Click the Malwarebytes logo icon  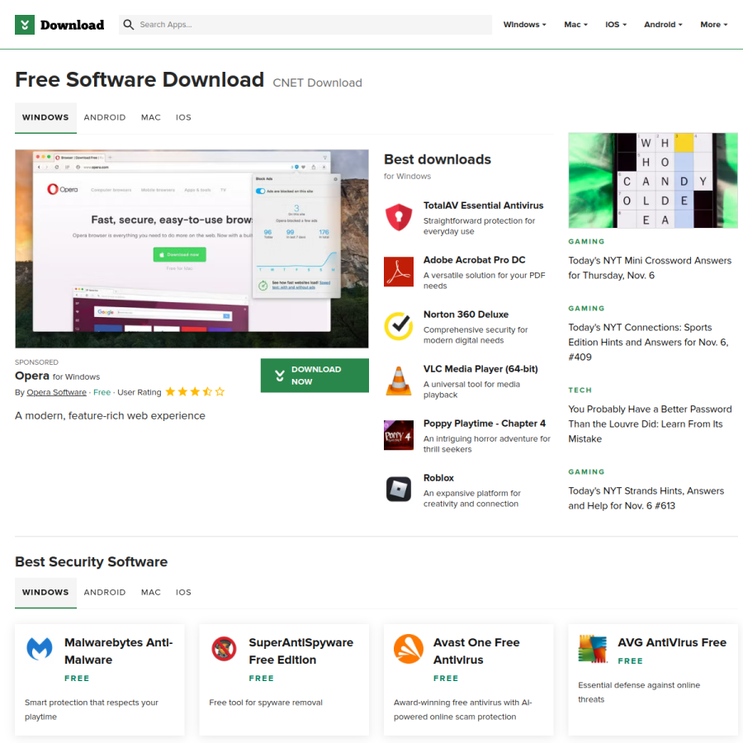click(40, 649)
